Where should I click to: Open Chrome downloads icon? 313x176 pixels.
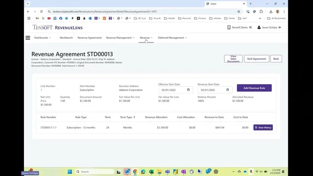(x=271, y=12)
